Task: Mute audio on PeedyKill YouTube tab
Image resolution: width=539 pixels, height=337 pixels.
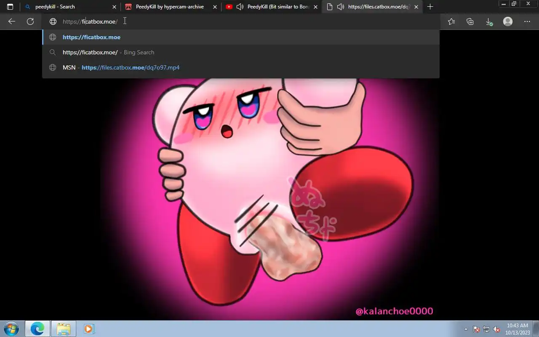Action: [x=240, y=7]
